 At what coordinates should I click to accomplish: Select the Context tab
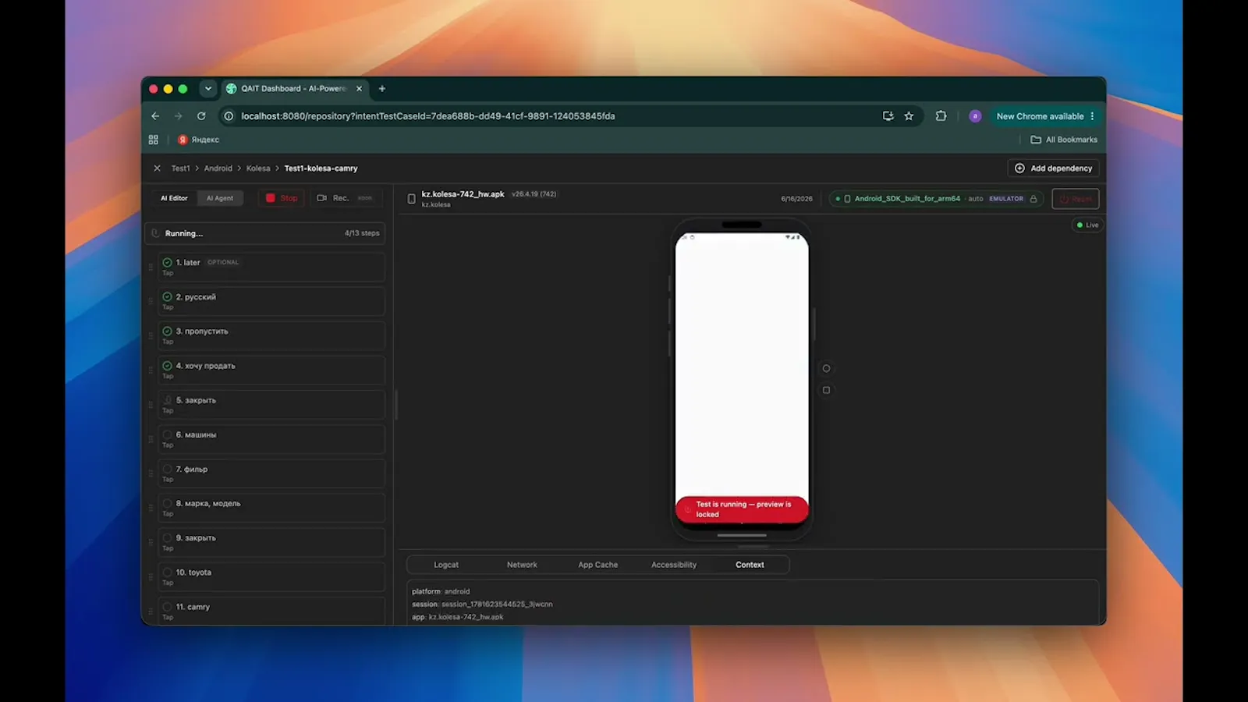pyautogui.click(x=750, y=565)
